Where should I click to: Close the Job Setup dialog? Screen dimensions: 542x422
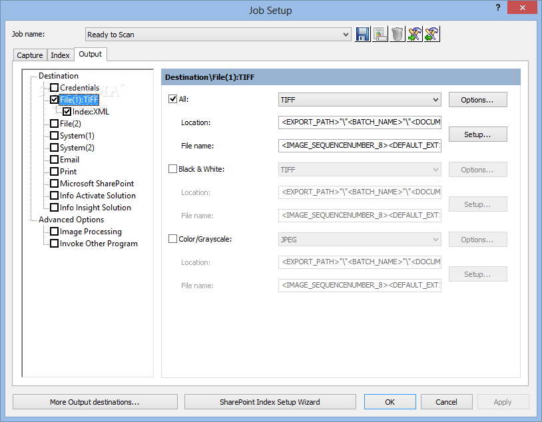522,7
